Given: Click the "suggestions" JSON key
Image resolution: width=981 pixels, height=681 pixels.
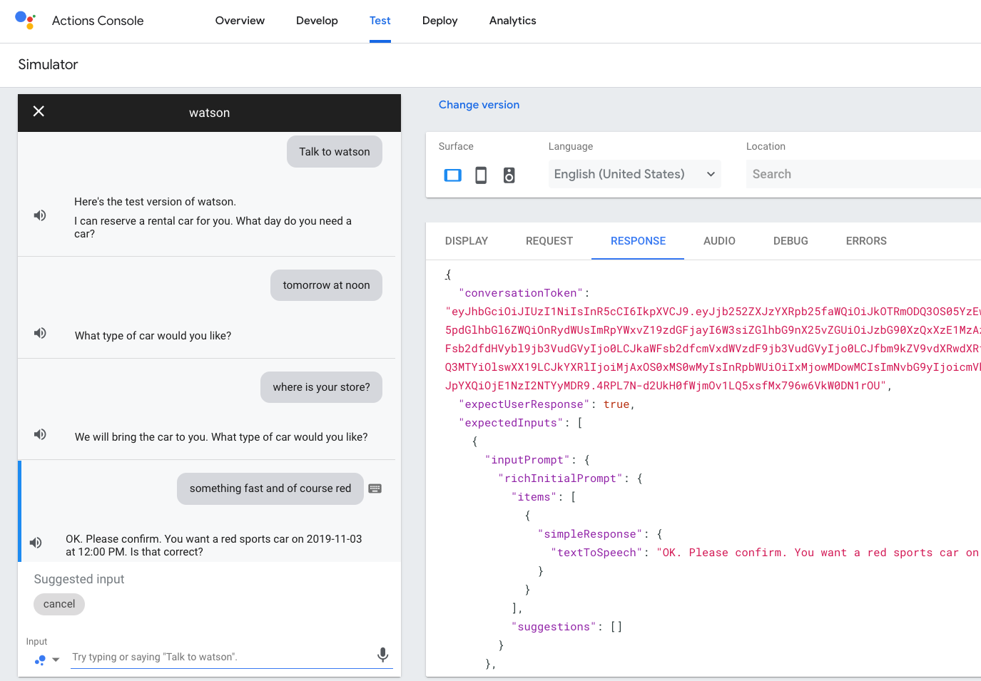Looking at the screenshot, I should [554, 627].
